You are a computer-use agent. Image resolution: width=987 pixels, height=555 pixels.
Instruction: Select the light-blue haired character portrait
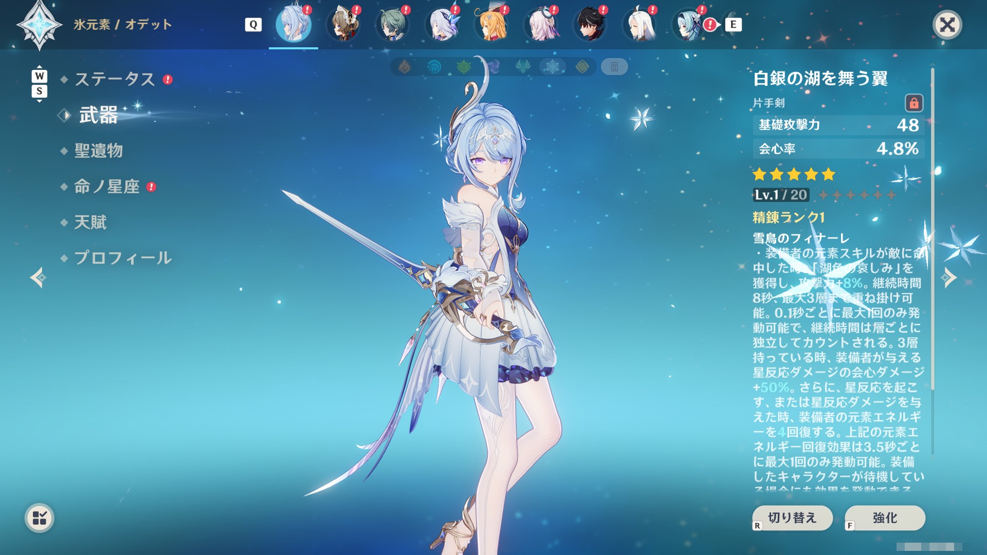click(x=294, y=24)
